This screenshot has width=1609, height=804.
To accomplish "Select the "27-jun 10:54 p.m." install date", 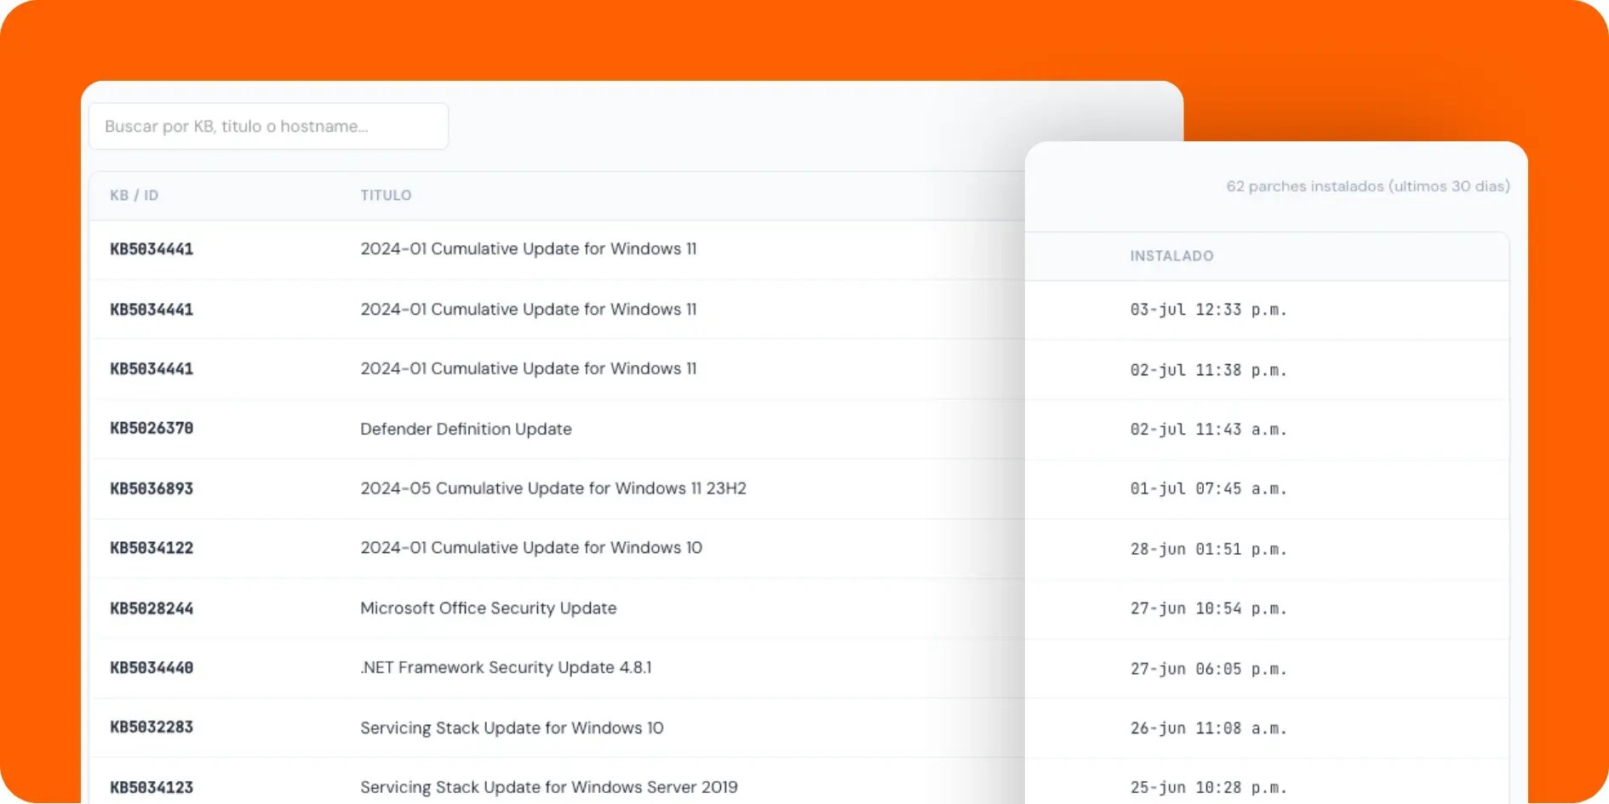I will coord(1208,609).
